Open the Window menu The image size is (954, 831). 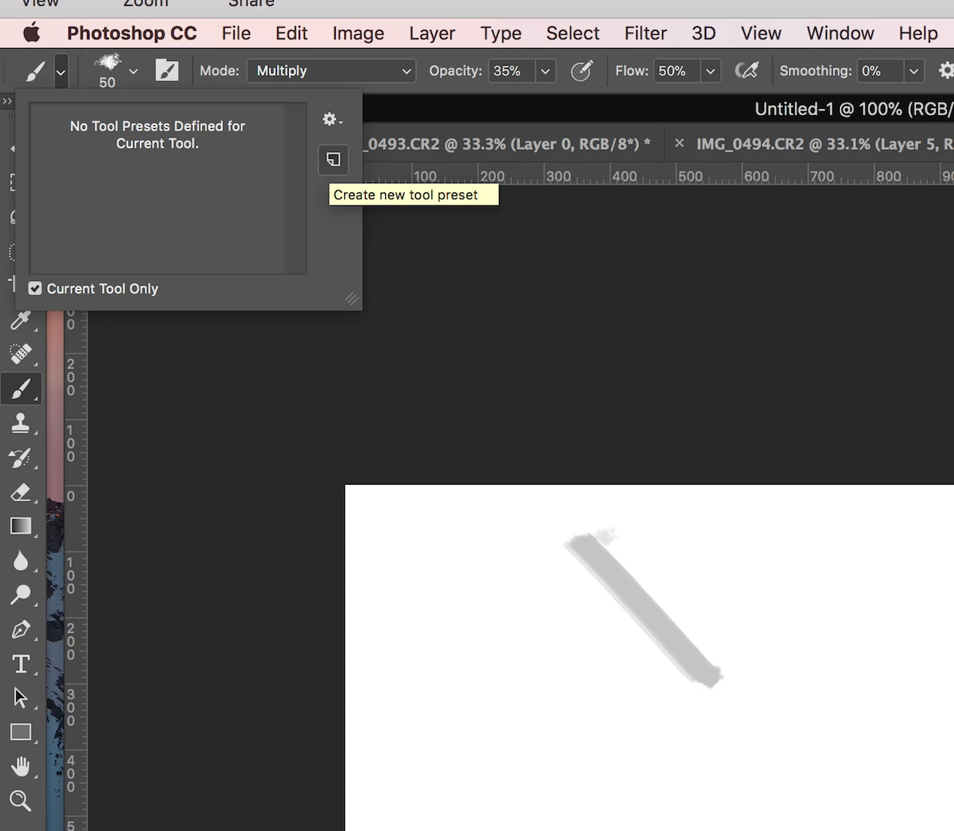[x=841, y=33]
